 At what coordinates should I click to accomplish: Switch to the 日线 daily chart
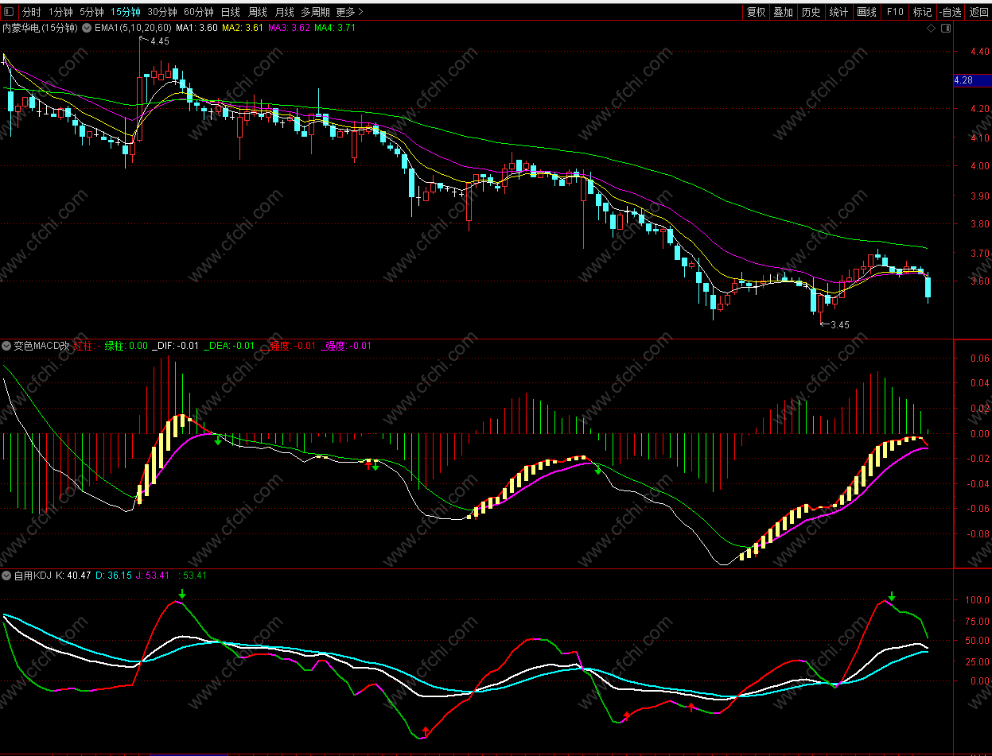(x=231, y=12)
